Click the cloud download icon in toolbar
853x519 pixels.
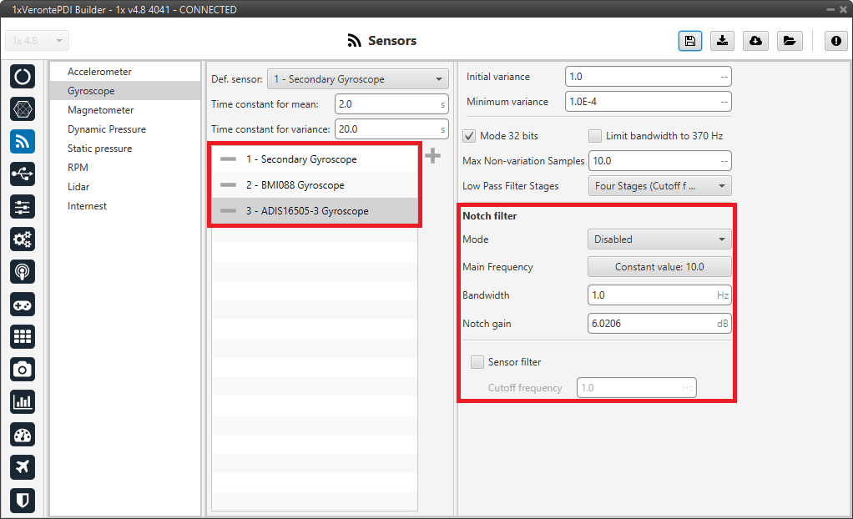click(x=755, y=41)
